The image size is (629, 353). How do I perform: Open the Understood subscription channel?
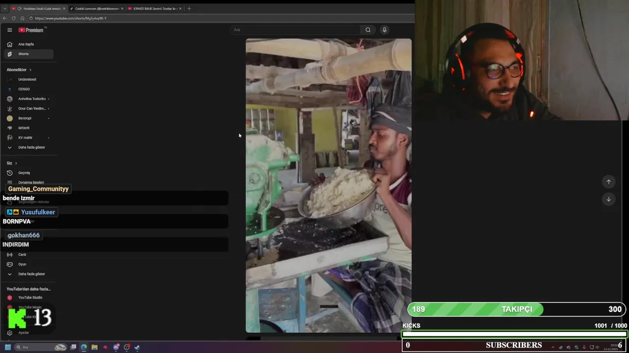pyautogui.click(x=29, y=79)
